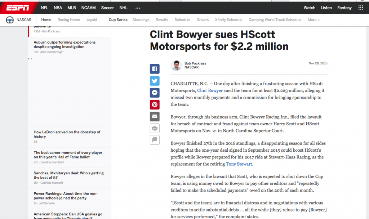Open Results tab
The width and height of the screenshot is (369, 219).
coord(162,20)
